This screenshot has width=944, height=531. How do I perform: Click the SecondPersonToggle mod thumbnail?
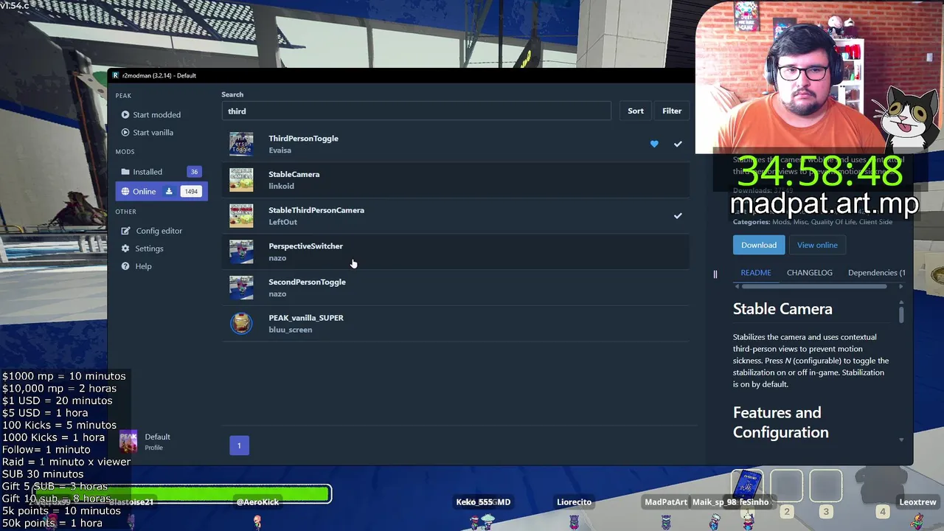click(241, 288)
